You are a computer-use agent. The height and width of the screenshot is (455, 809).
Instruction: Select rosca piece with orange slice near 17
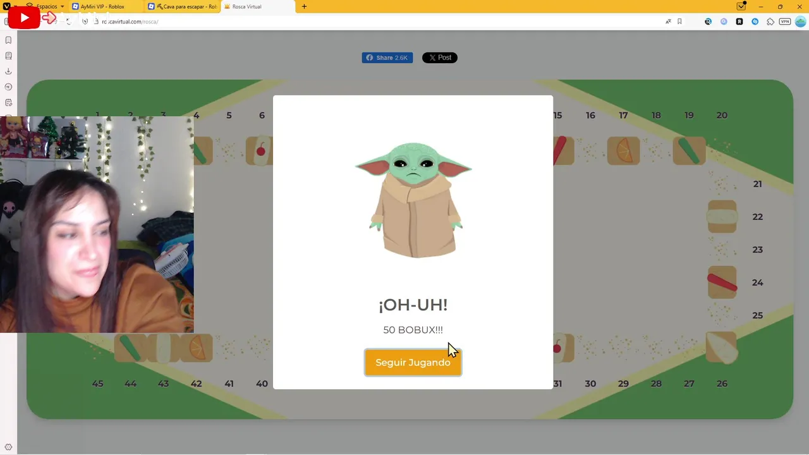point(623,151)
